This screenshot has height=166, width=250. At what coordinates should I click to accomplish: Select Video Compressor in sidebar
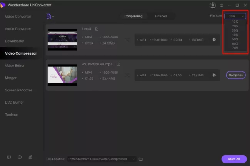(21, 53)
